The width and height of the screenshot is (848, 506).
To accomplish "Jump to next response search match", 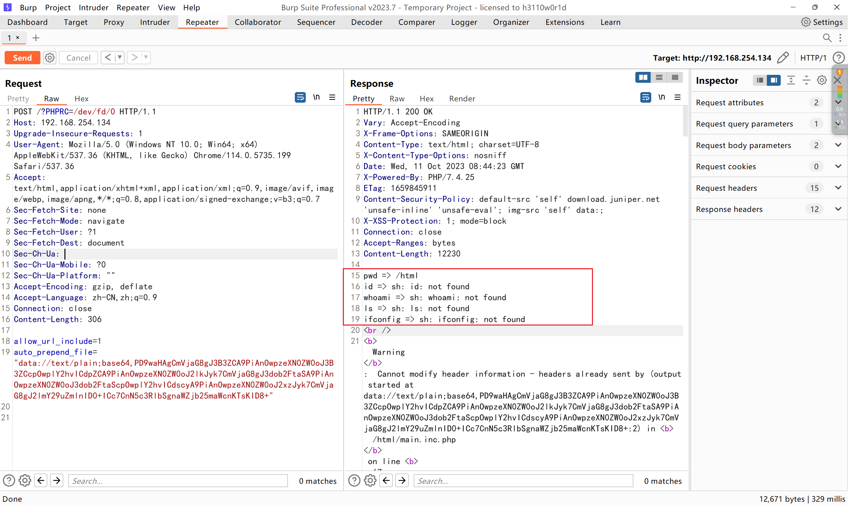I will [x=402, y=481].
